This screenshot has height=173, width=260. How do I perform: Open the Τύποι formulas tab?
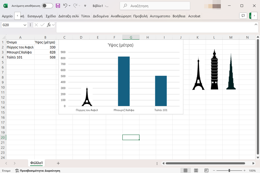point(85,16)
